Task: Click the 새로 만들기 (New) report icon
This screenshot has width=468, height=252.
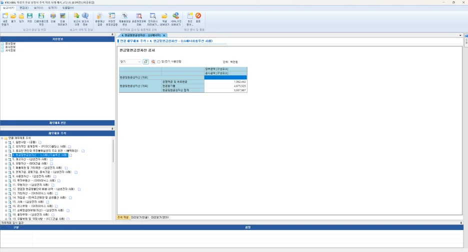Action: [x=5, y=18]
